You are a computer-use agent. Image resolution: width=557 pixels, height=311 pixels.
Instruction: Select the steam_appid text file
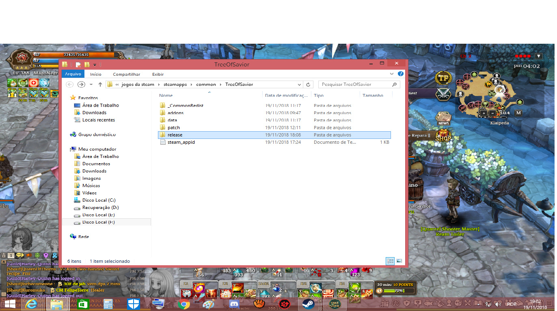click(x=181, y=142)
